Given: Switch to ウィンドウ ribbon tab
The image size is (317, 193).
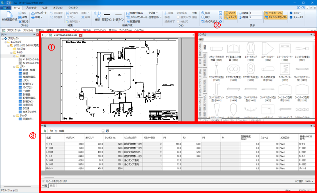Looking at the screenshot, I should [x=73, y=8].
